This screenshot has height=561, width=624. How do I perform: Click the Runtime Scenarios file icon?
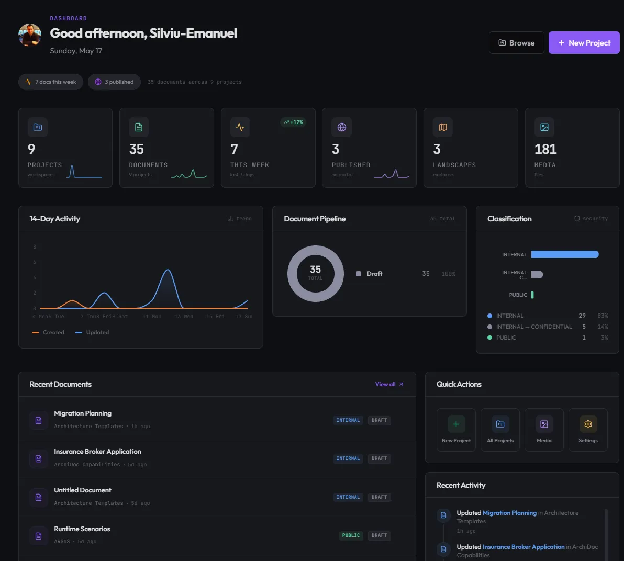click(x=39, y=536)
